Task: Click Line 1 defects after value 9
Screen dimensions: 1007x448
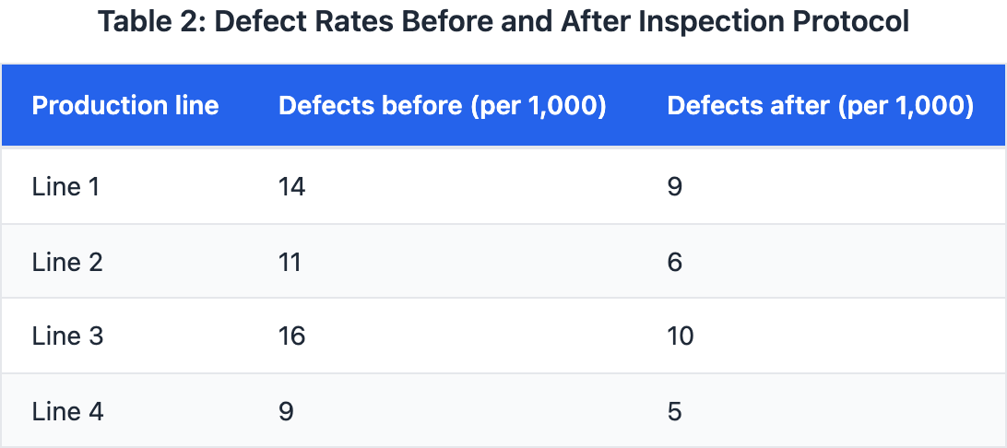Action: click(675, 187)
